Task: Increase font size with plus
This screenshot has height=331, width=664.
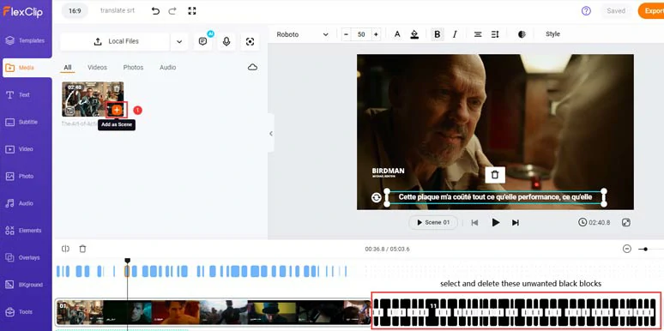Action: (376, 34)
